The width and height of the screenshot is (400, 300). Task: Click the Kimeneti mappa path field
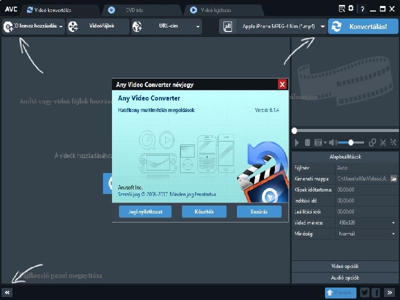click(x=362, y=178)
